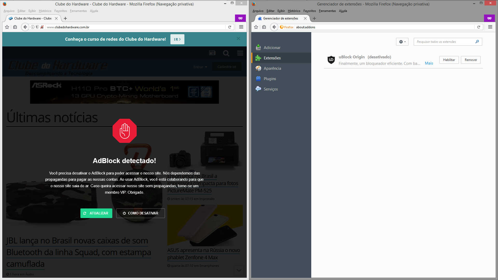Viewport: 498px width, 280px height.
Task: Open hamburger menu in extensions window
Action: point(490,27)
